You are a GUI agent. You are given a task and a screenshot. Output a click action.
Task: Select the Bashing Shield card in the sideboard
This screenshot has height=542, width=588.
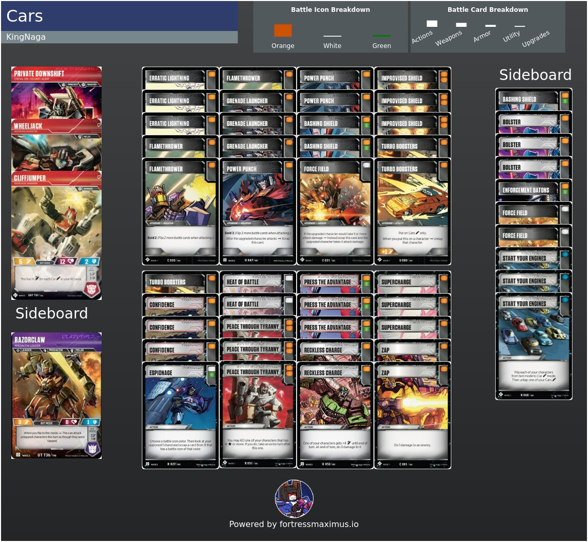tap(534, 100)
